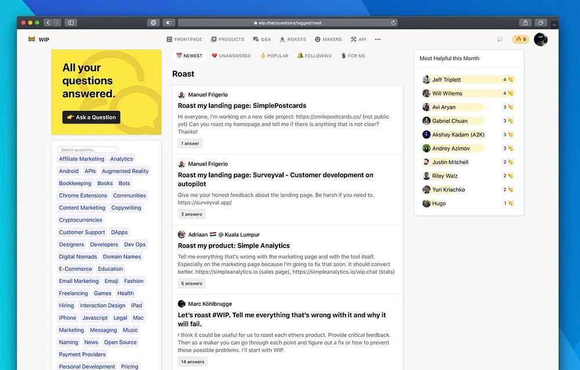This screenshot has width=580, height=370.
Task: Open the Digital Nomads tag
Action: [78, 257]
